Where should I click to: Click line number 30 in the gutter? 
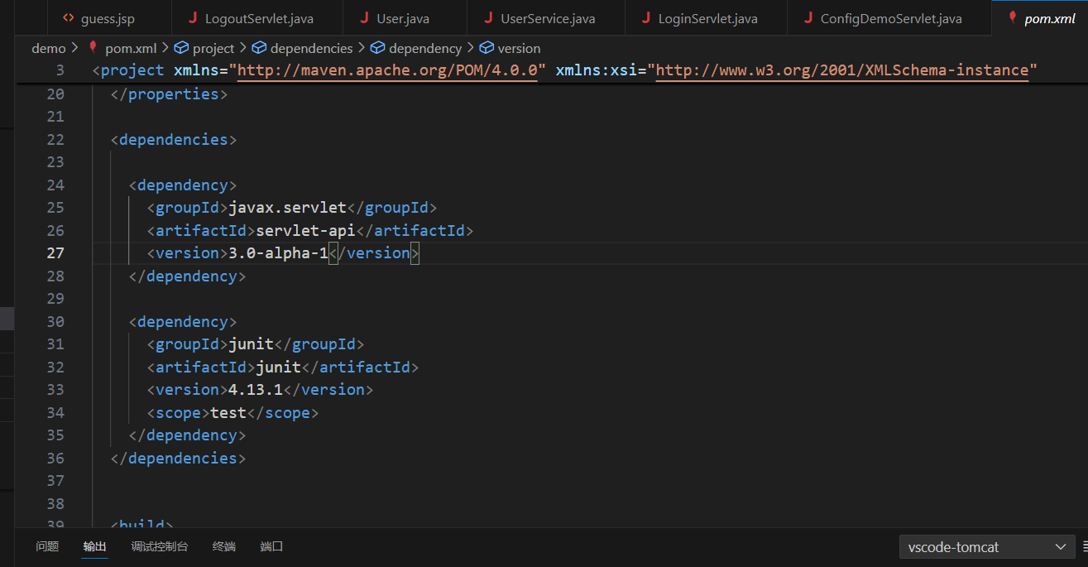(55, 322)
